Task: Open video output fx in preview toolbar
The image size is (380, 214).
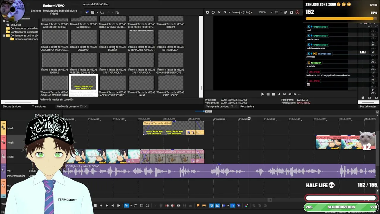Action: pos(219,12)
